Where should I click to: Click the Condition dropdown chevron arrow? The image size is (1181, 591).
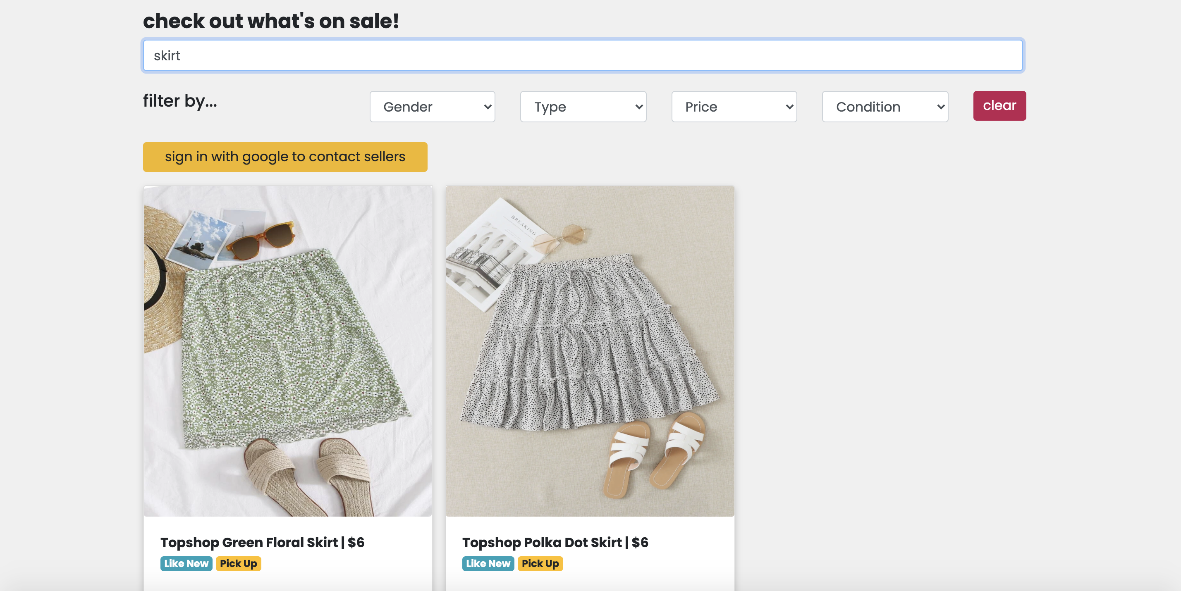[940, 107]
